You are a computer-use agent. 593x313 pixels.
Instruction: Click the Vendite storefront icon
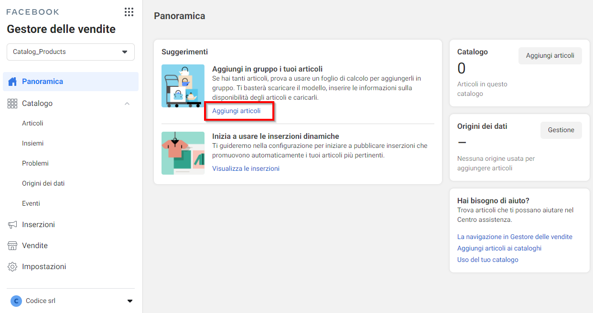click(x=12, y=246)
